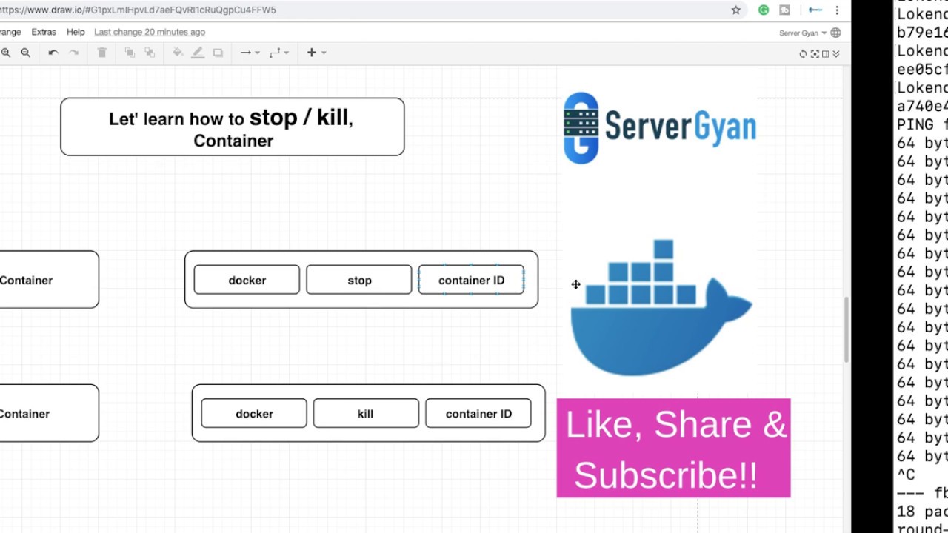This screenshot has width=948, height=533.
Task: Select the 'container ID' box in the stop row
Action: point(471,280)
